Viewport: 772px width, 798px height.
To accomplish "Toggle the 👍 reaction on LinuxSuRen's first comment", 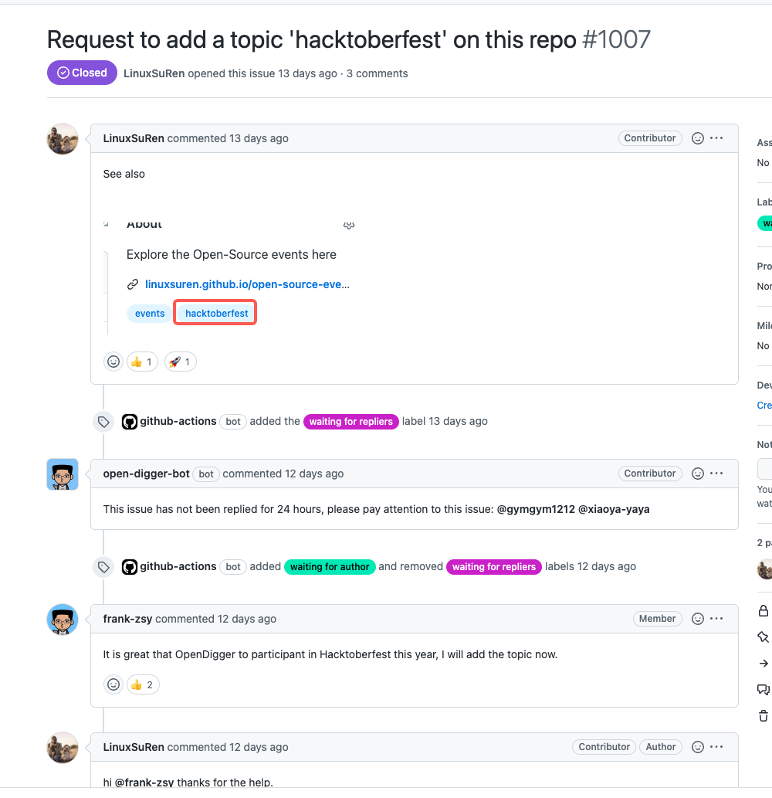I will (141, 361).
